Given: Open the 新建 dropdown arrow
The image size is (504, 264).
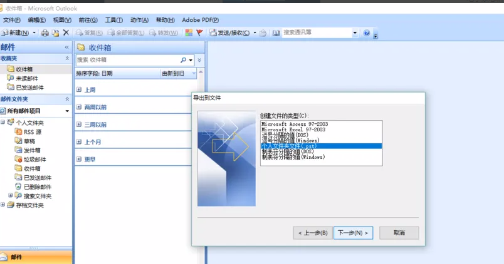Looking at the screenshot, I should [34, 33].
